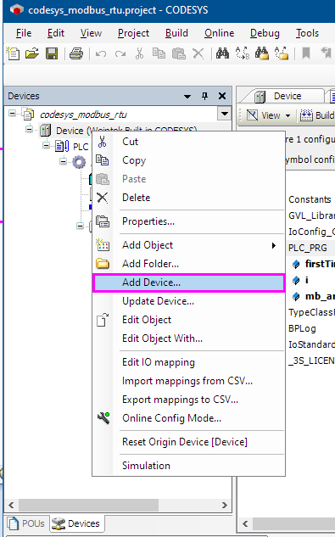Click the New Project toolbar icon

13,53
